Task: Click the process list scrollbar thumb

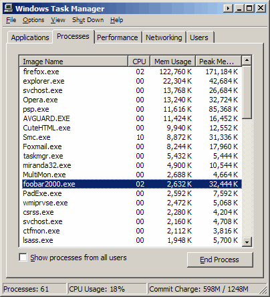Action: pyautogui.click(x=247, y=92)
